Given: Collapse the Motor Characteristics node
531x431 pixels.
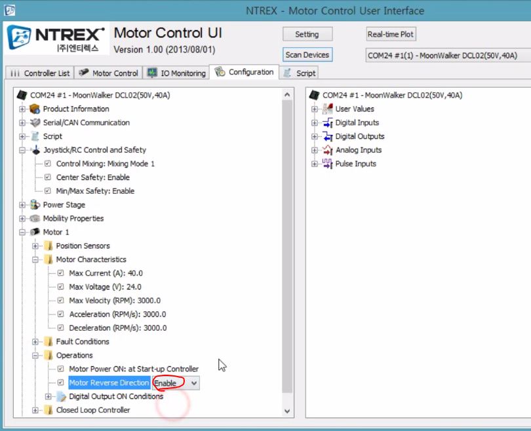Looking at the screenshot, I should tap(35, 260).
